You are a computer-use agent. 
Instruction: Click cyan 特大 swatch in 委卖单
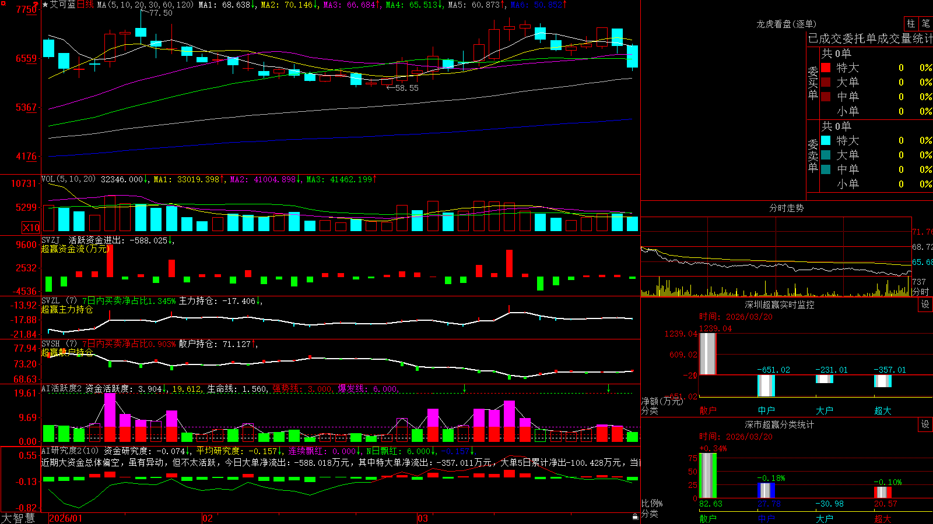[x=826, y=140]
